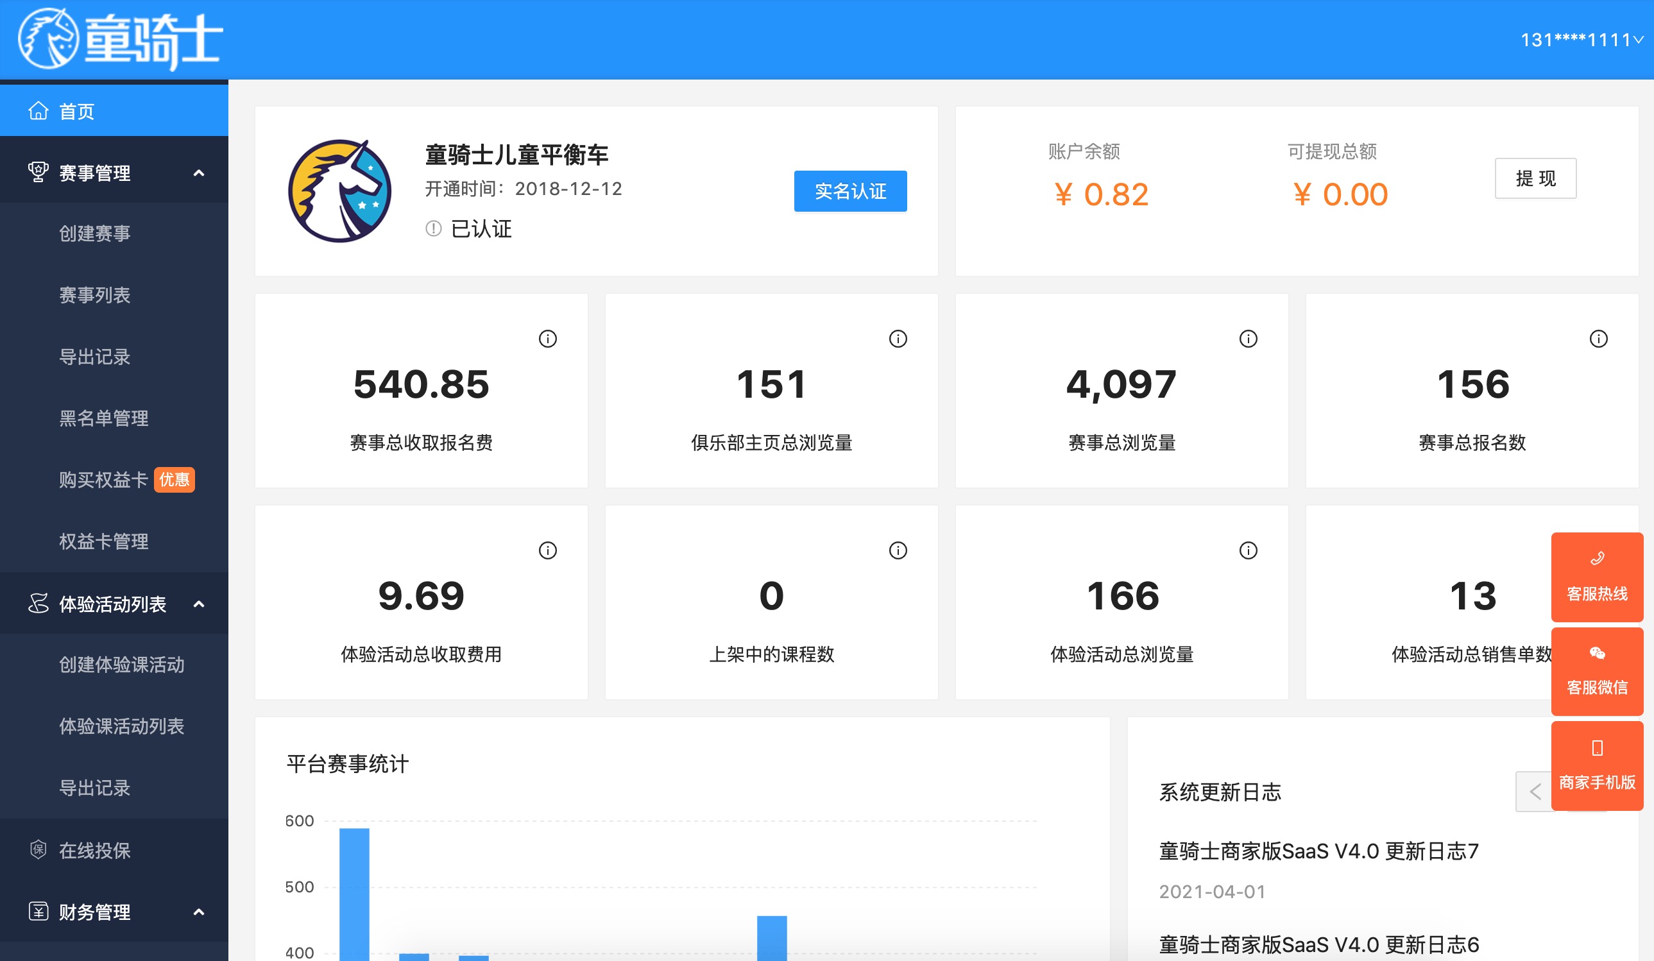
Task: Click the tallest bar in 平台赛事统计 chart
Action: [354, 894]
